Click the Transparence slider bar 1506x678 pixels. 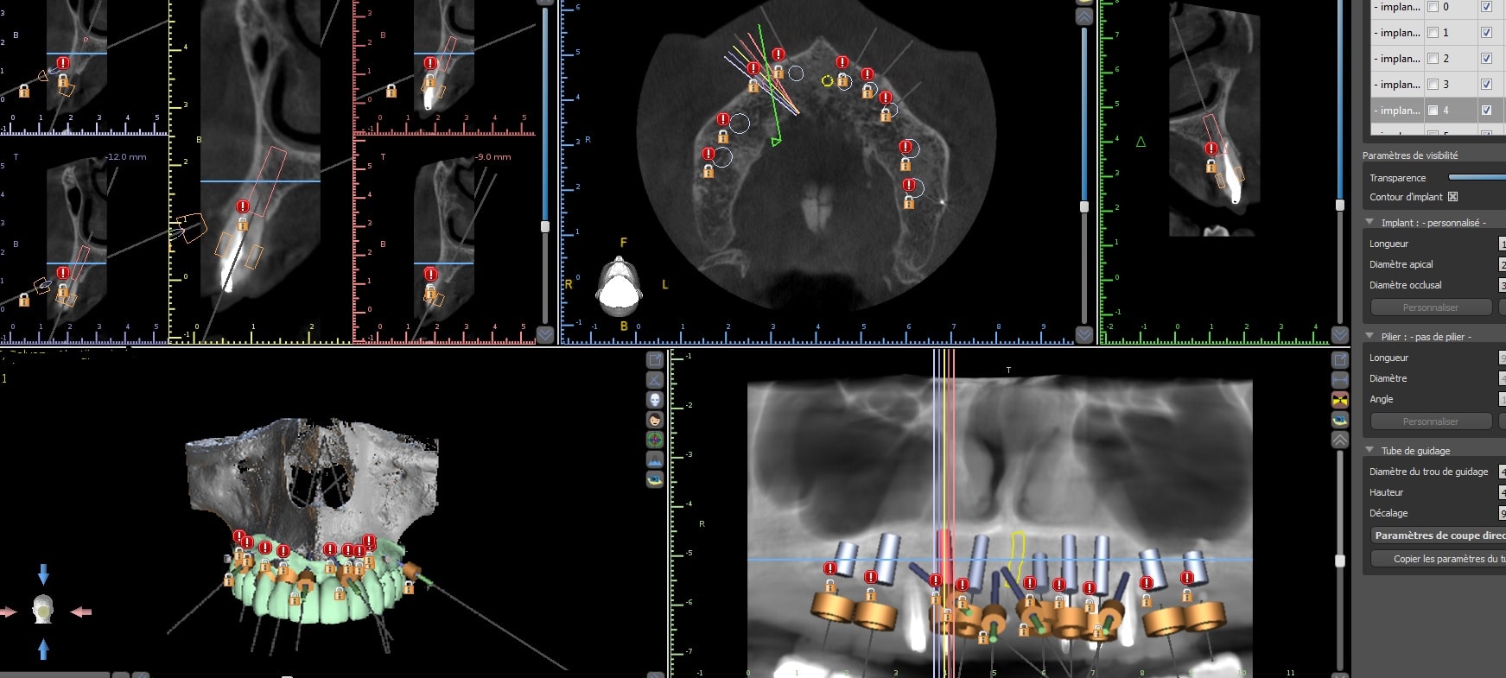1477,177
